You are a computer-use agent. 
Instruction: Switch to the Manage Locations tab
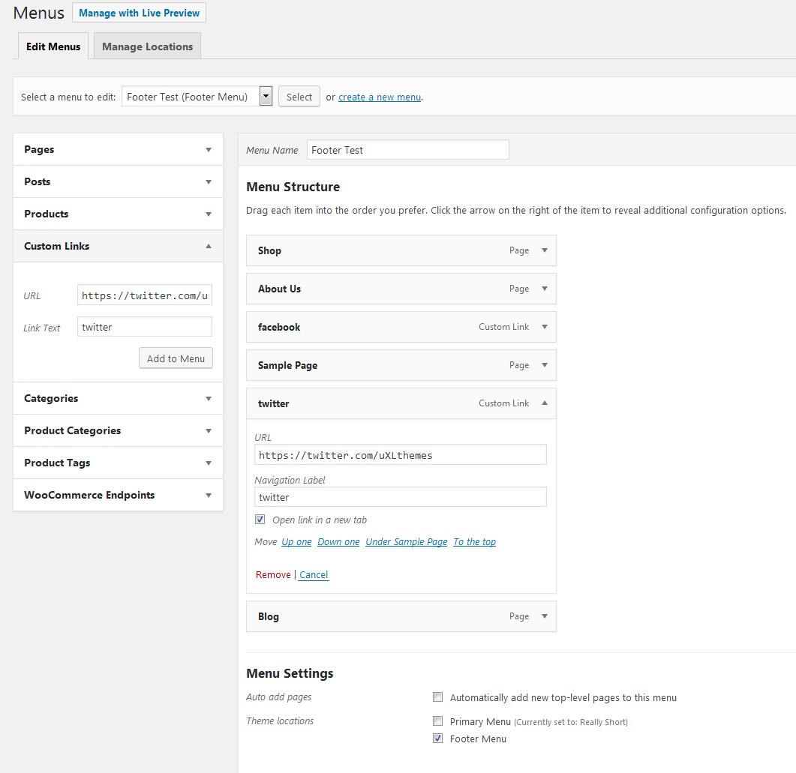(147, 46)
